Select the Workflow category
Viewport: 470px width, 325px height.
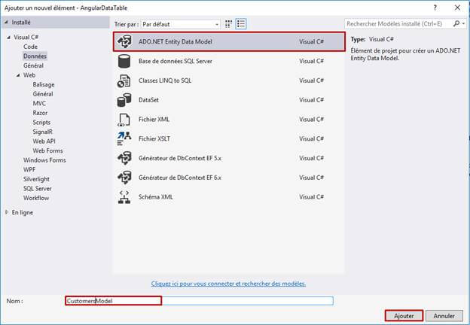coord(36,198)
